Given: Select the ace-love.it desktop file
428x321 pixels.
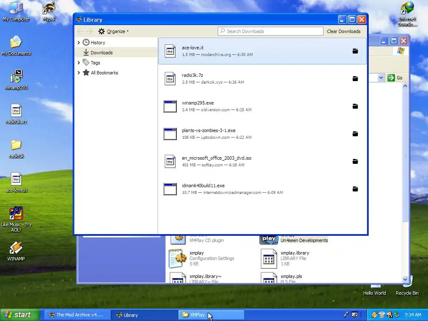Looking at the screenshot, I should click(x=16, y=183).
